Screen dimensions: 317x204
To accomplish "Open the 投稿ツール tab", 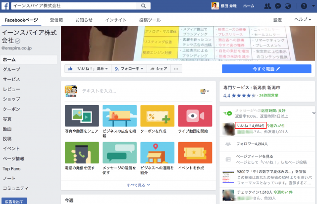I will (150, 20).
